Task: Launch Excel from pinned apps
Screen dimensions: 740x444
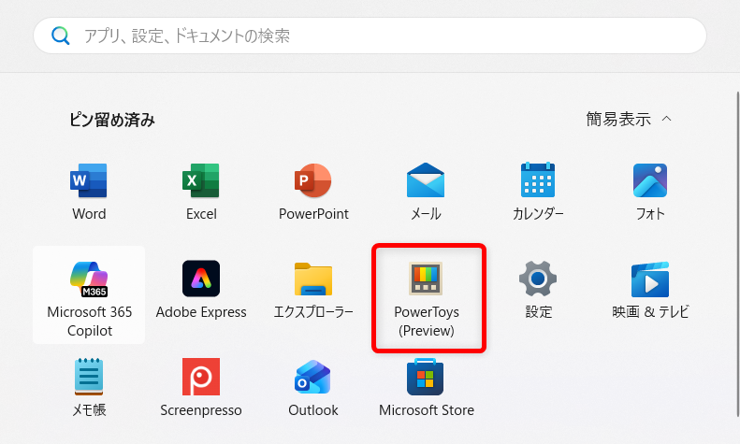Action: point(201,180)
